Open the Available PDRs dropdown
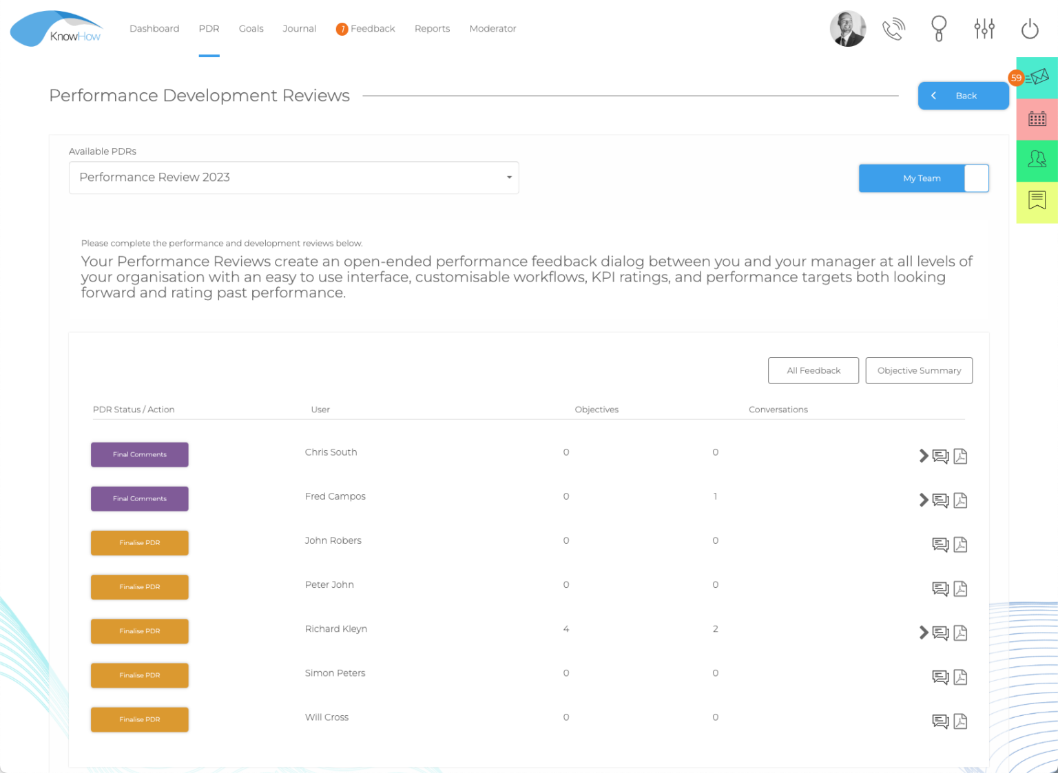 pos(293,178)
